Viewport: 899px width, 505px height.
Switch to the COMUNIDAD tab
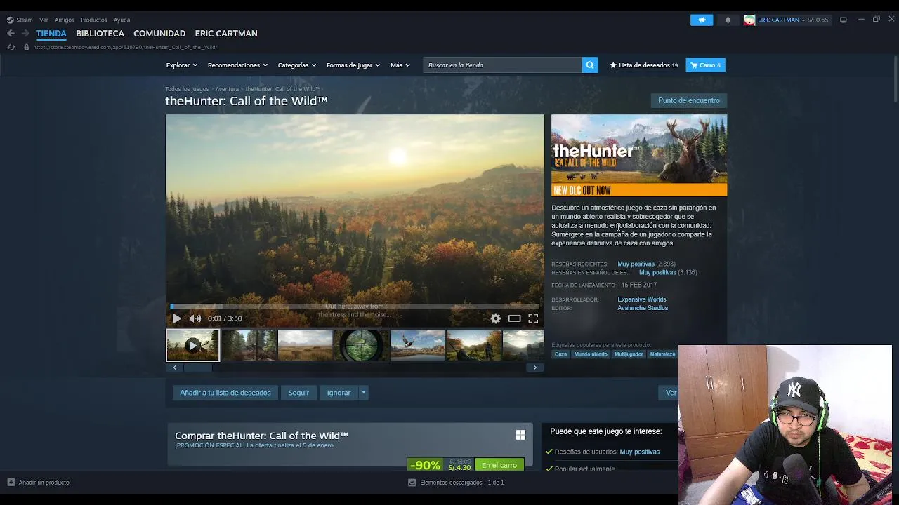[159, 33]
